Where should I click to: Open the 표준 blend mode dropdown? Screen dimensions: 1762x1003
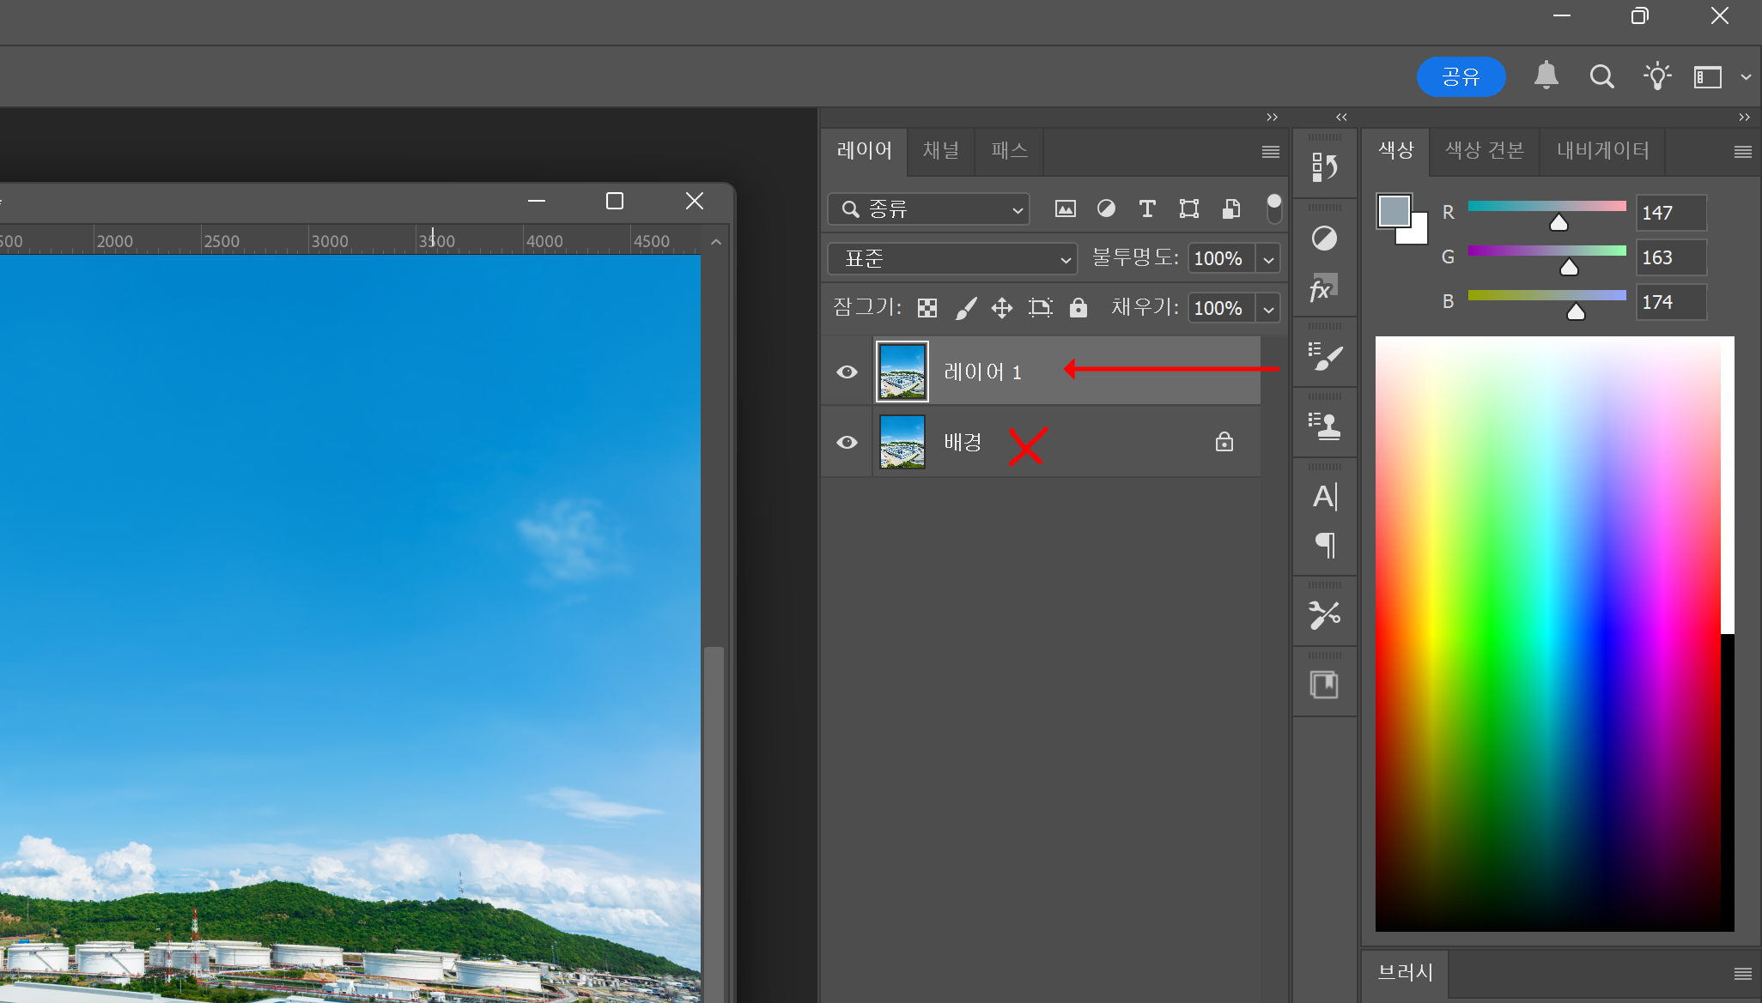[952, 258]
